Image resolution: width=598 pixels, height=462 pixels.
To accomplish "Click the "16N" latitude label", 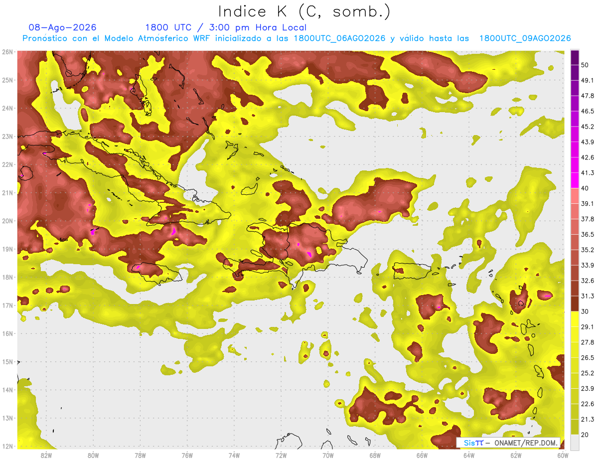I will coord(7,333).
